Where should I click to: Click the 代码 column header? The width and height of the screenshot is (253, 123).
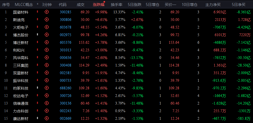pos(62,5)
